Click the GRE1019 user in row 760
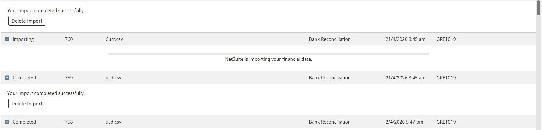The width and height of the screenshot is (542, 130). point(446,39)
